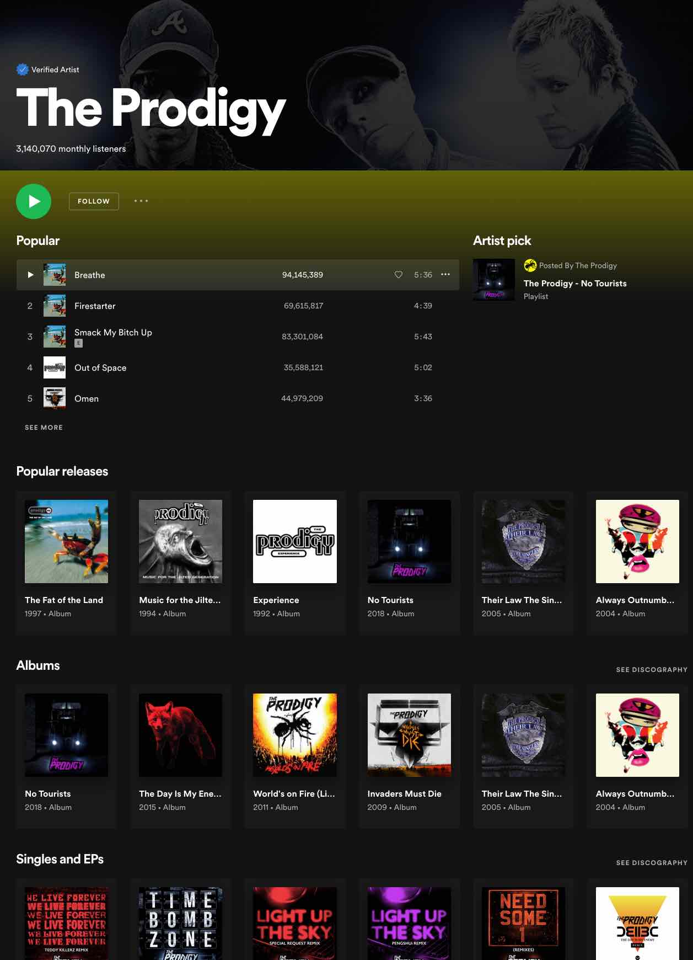Select Smack My Bitch Up track
Image resolution: width=693 pixels, height=960 pixels.
(113, 332)
